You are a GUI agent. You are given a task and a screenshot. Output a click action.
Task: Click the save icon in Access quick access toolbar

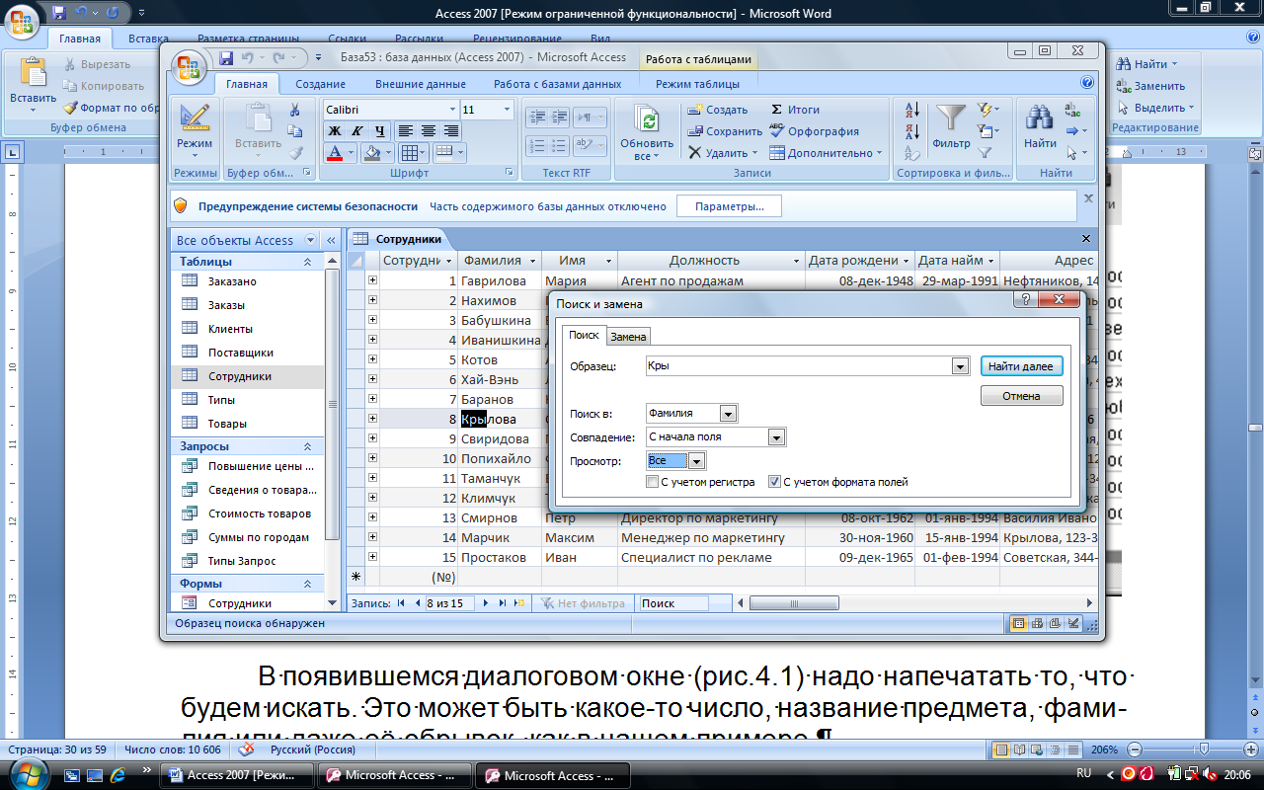226,58
